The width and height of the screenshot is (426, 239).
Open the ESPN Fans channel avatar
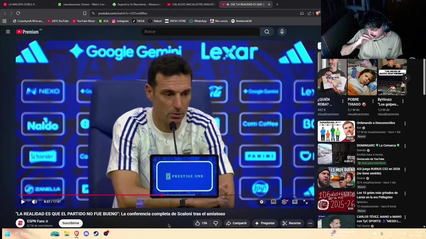pos(20,223)
